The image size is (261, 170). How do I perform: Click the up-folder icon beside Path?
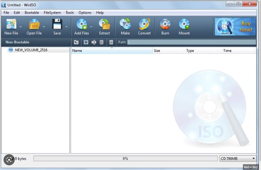tap(76, 42)
